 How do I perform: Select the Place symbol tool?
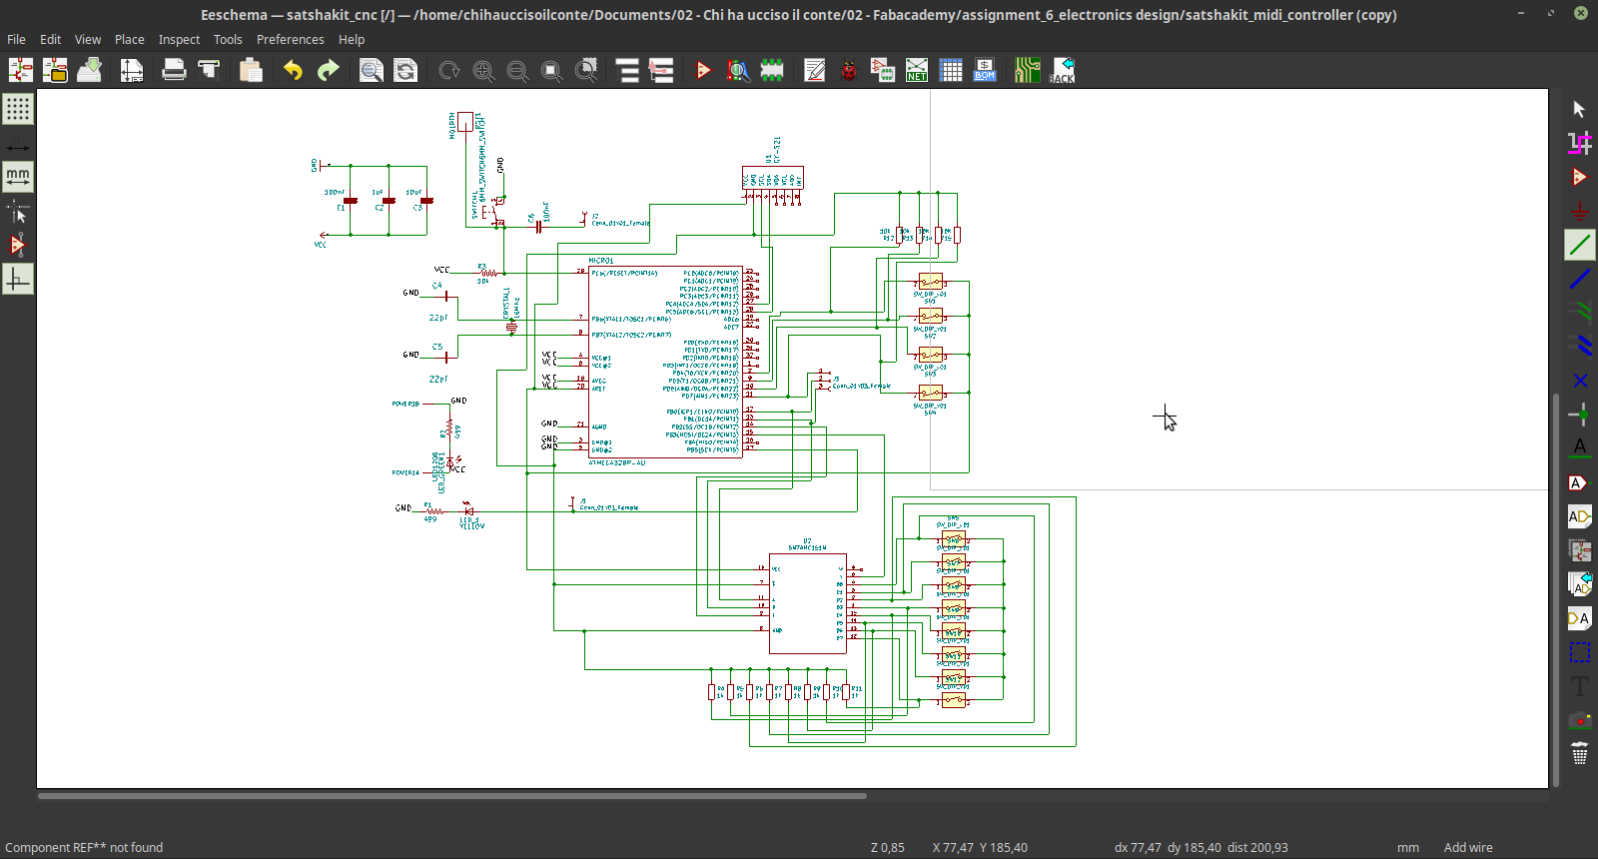coord(1579,177)
